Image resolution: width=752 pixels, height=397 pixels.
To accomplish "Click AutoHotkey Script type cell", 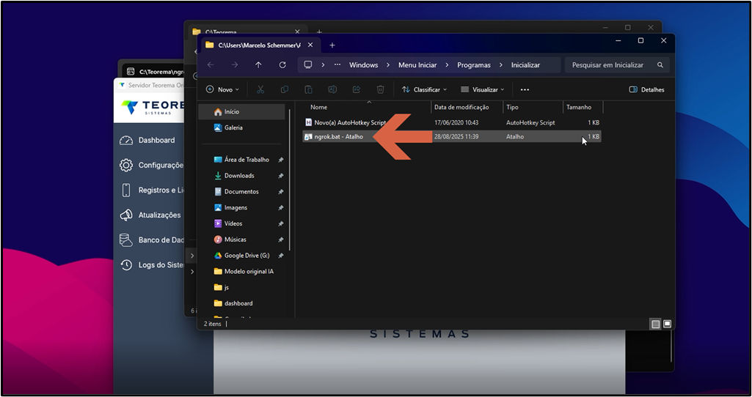I will [530, 122].
